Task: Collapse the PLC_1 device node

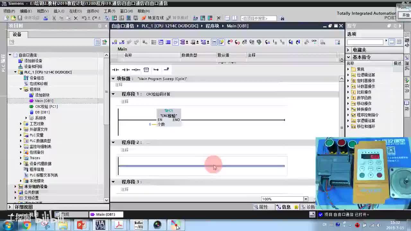Action: (x=15, y=72)
